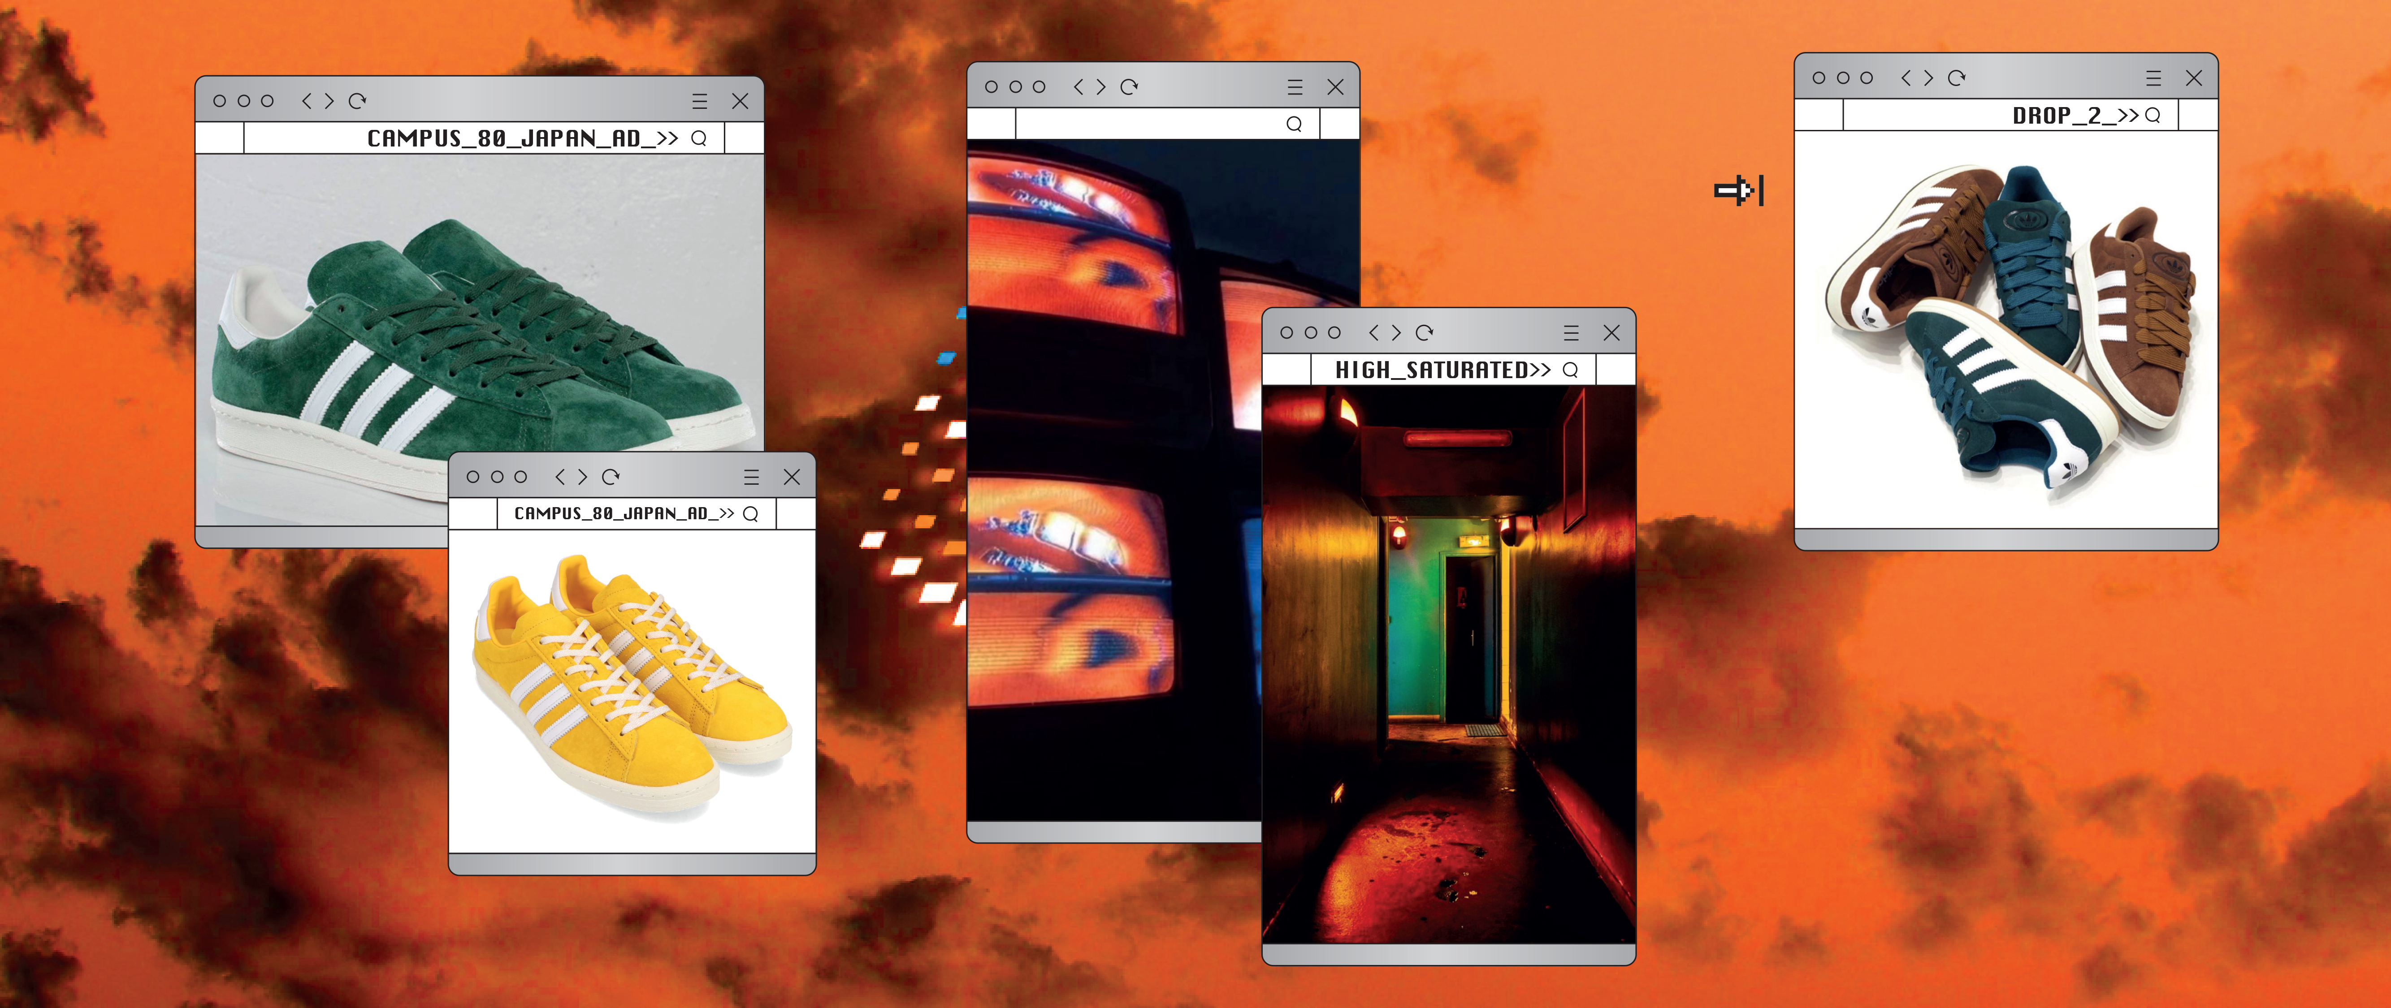2391x1008 pixels.
Task: Go forward in the DROP_2 window
Action: pos(1929,78)
